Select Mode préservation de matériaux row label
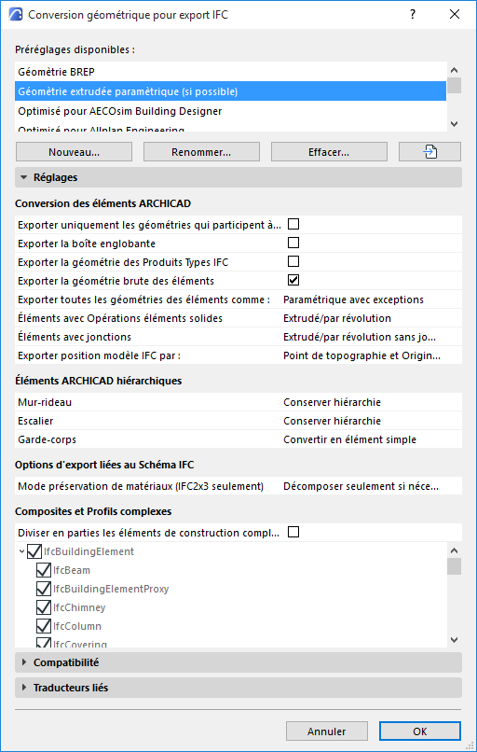The width and height of the screenshot is (477, 752). (x=141, y=486)
